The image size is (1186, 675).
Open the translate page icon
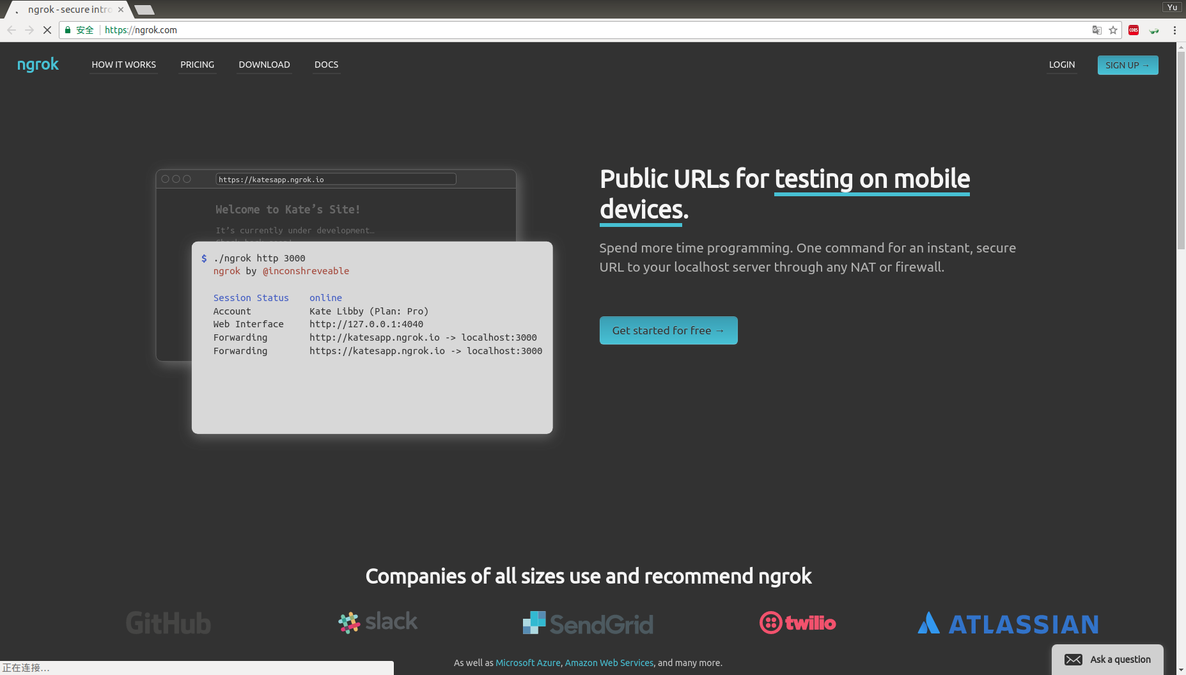tap(1097, 30)
